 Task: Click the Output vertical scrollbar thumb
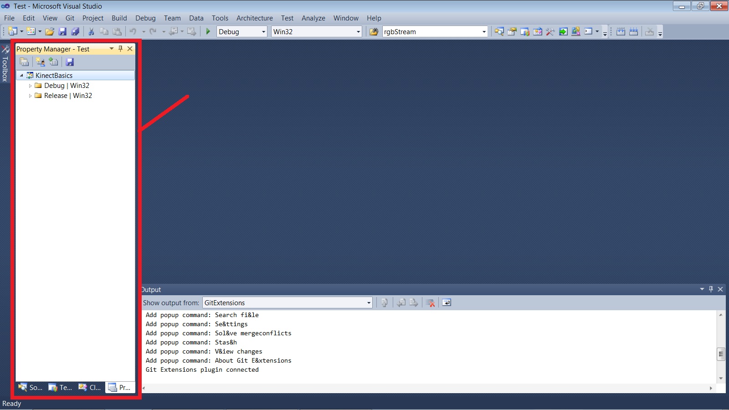point(721,354)
